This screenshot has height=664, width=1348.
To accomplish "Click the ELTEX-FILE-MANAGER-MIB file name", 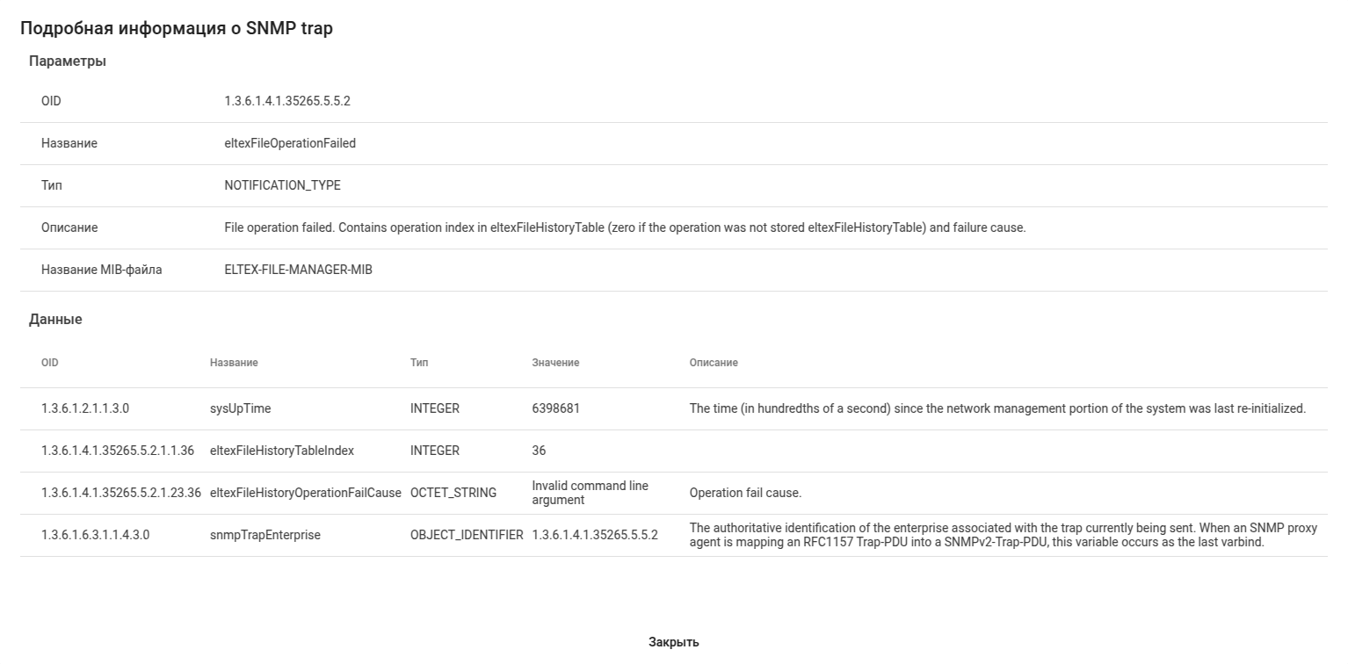I will [298, 270].
